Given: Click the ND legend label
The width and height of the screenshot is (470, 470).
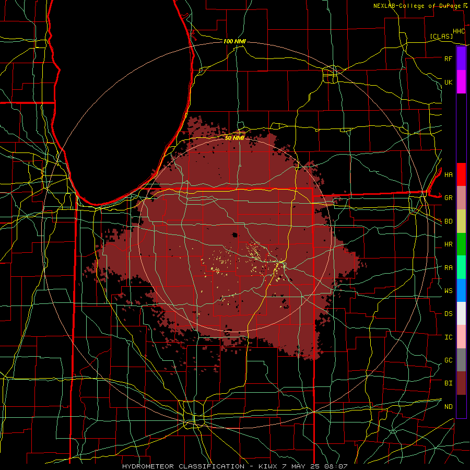Looking at the screenshot, I should click(x=448, y=407).
